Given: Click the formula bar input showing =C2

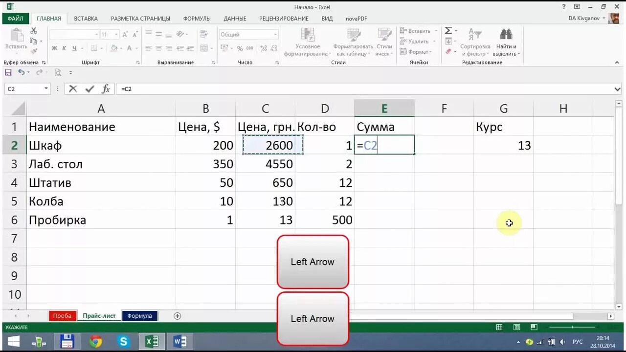Looking at the screenshot, I should point(364,89).
